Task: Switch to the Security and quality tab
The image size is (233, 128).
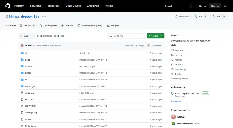Action: pyautogui.click(x=90, y=26)
